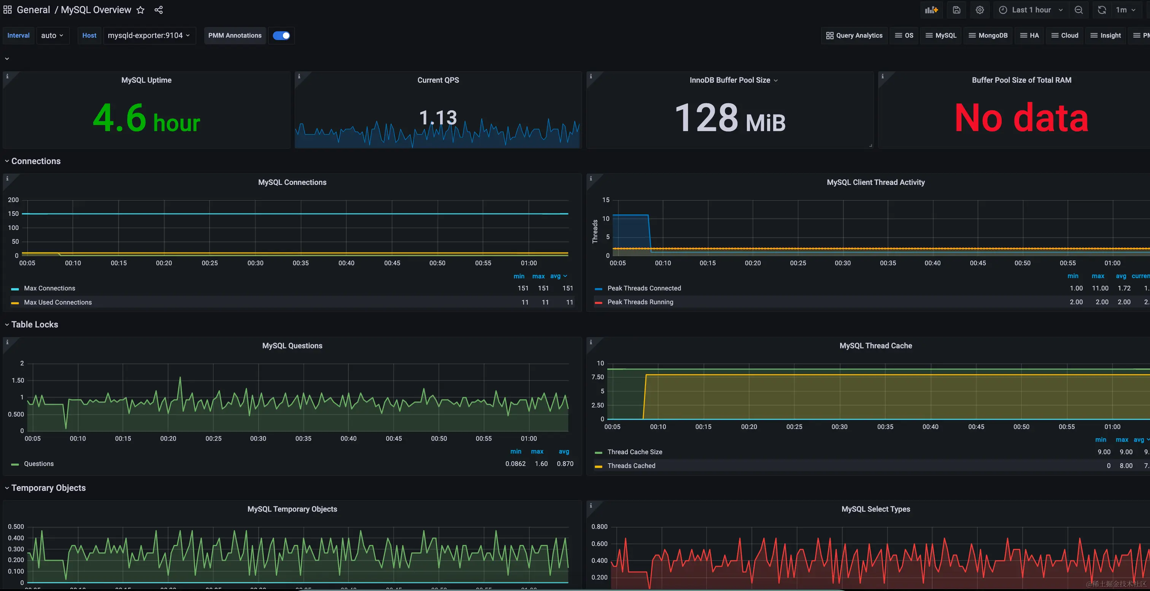The width and height of the screenshot is (1150, 591).
Task: Click info icon on MySQL Uptime panel
Action: (7, 76)
